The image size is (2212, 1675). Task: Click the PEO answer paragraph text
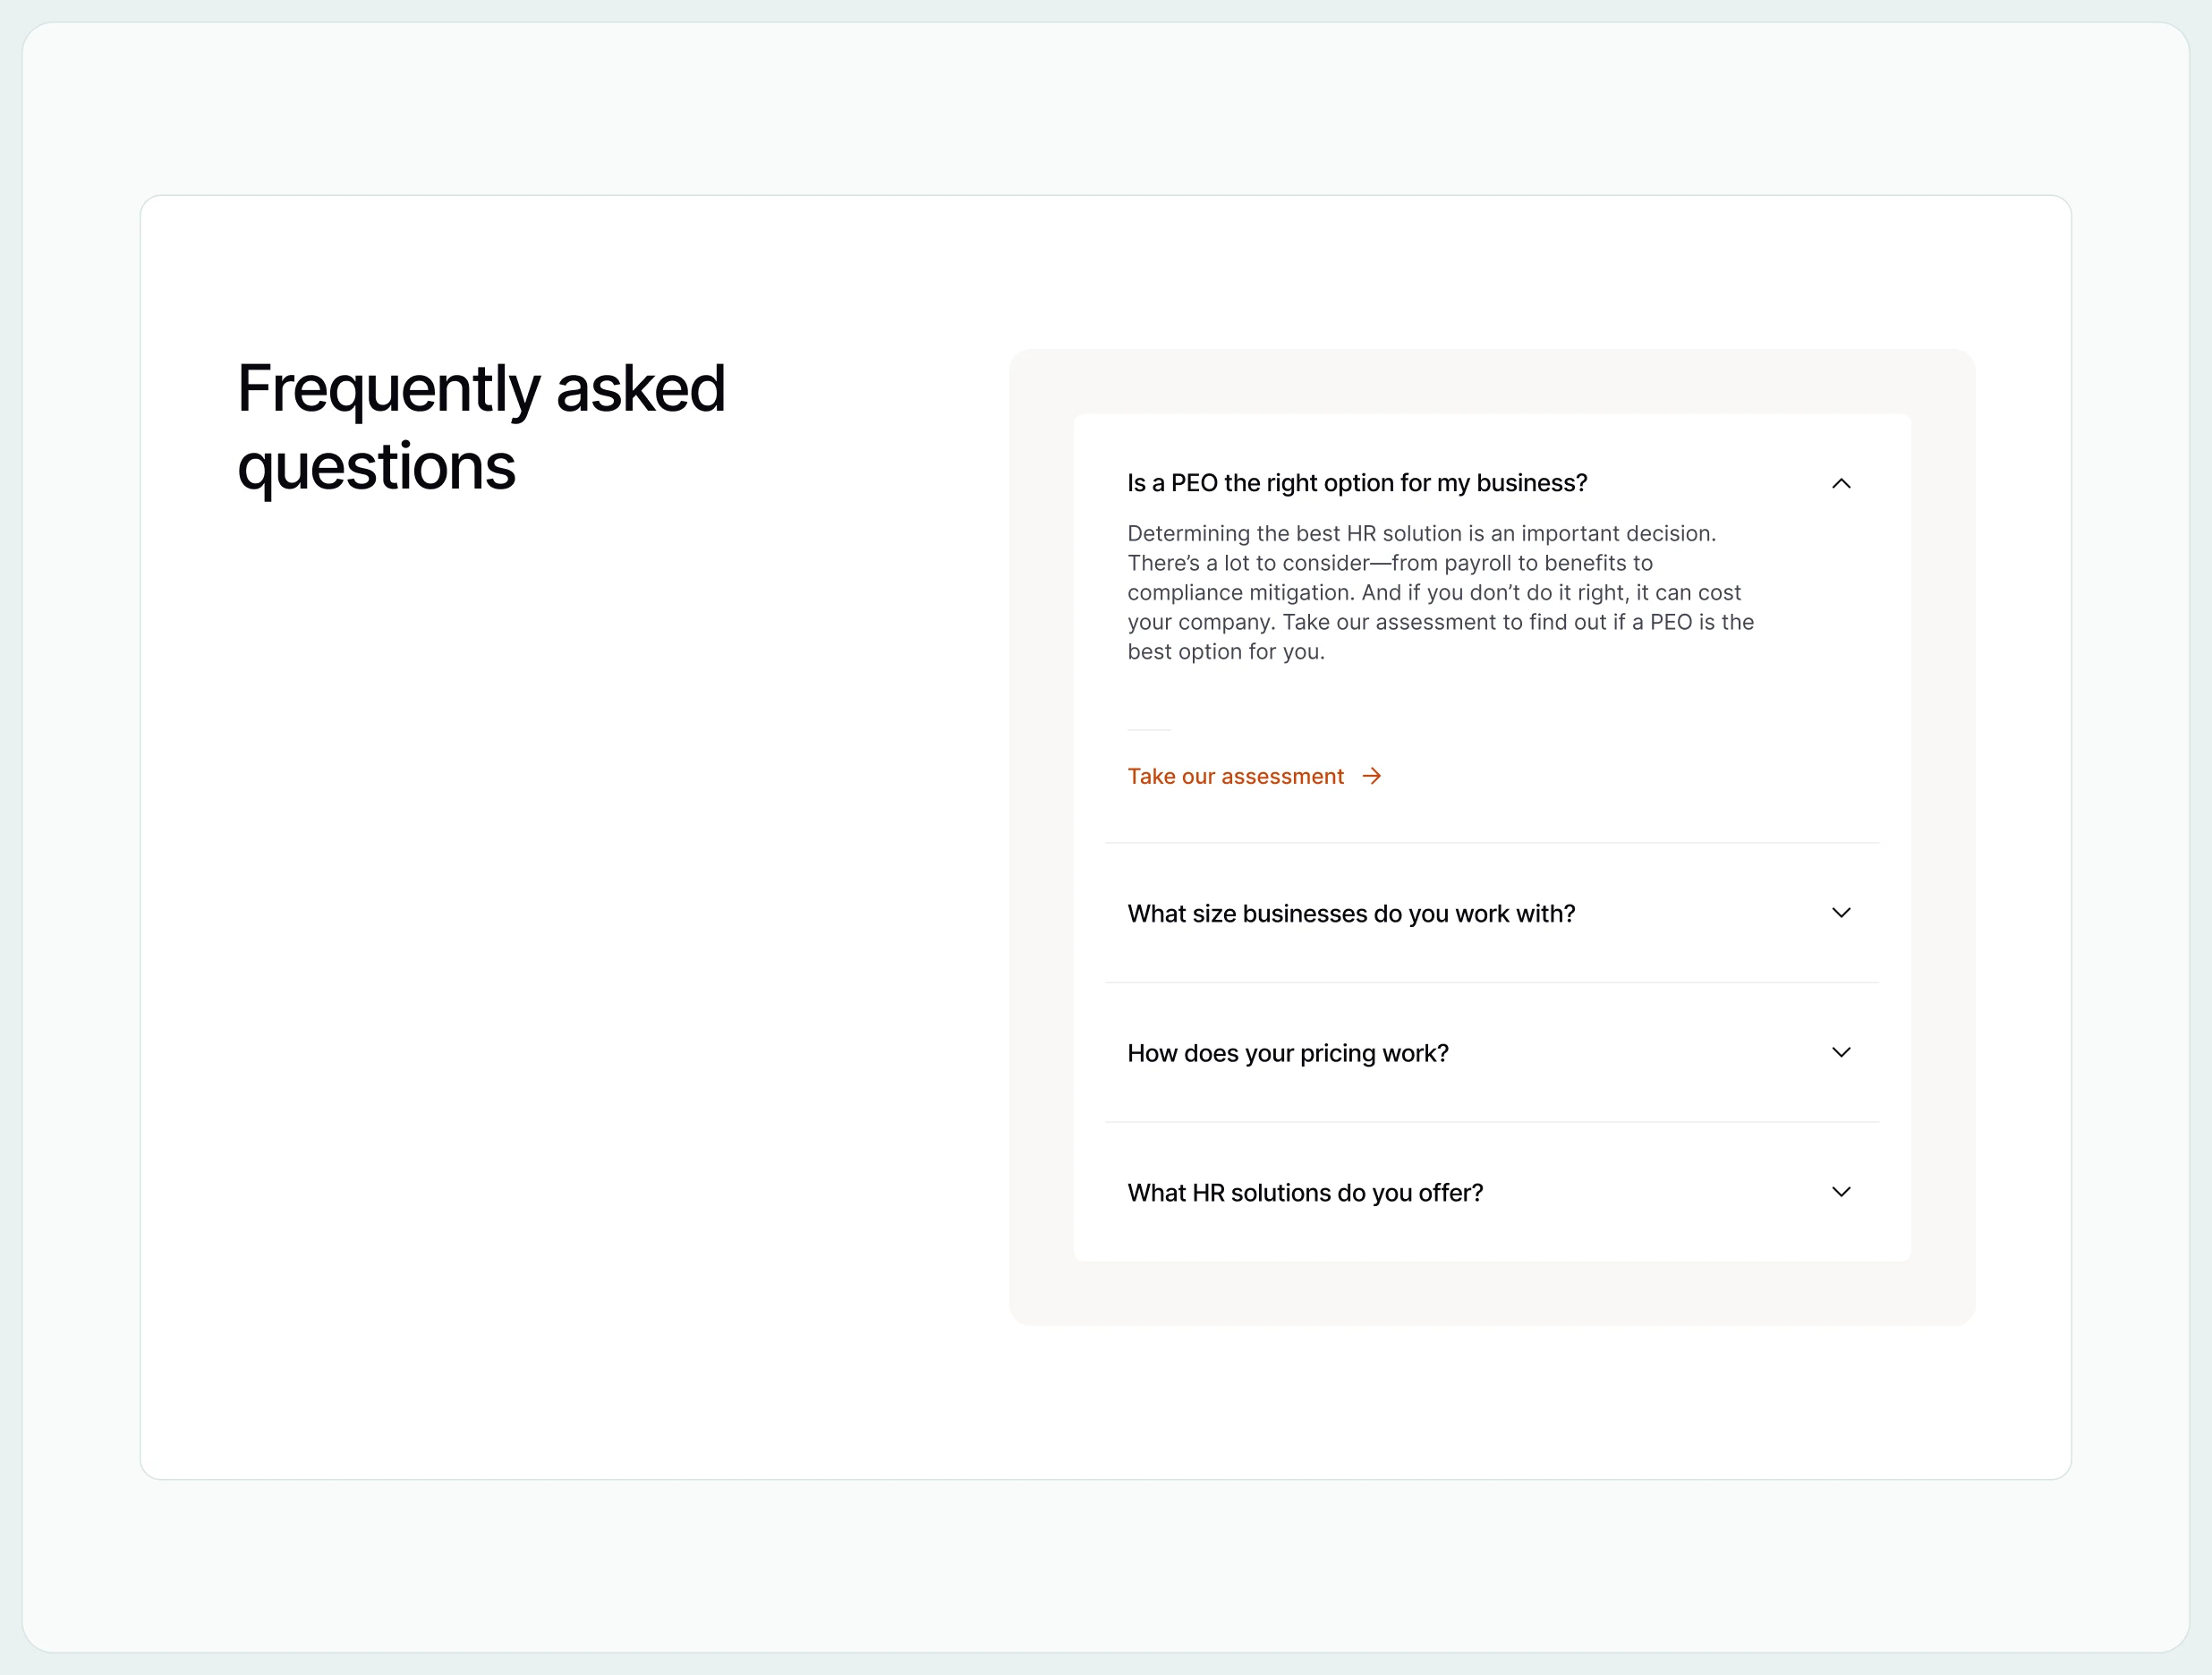pos(1440,592)
